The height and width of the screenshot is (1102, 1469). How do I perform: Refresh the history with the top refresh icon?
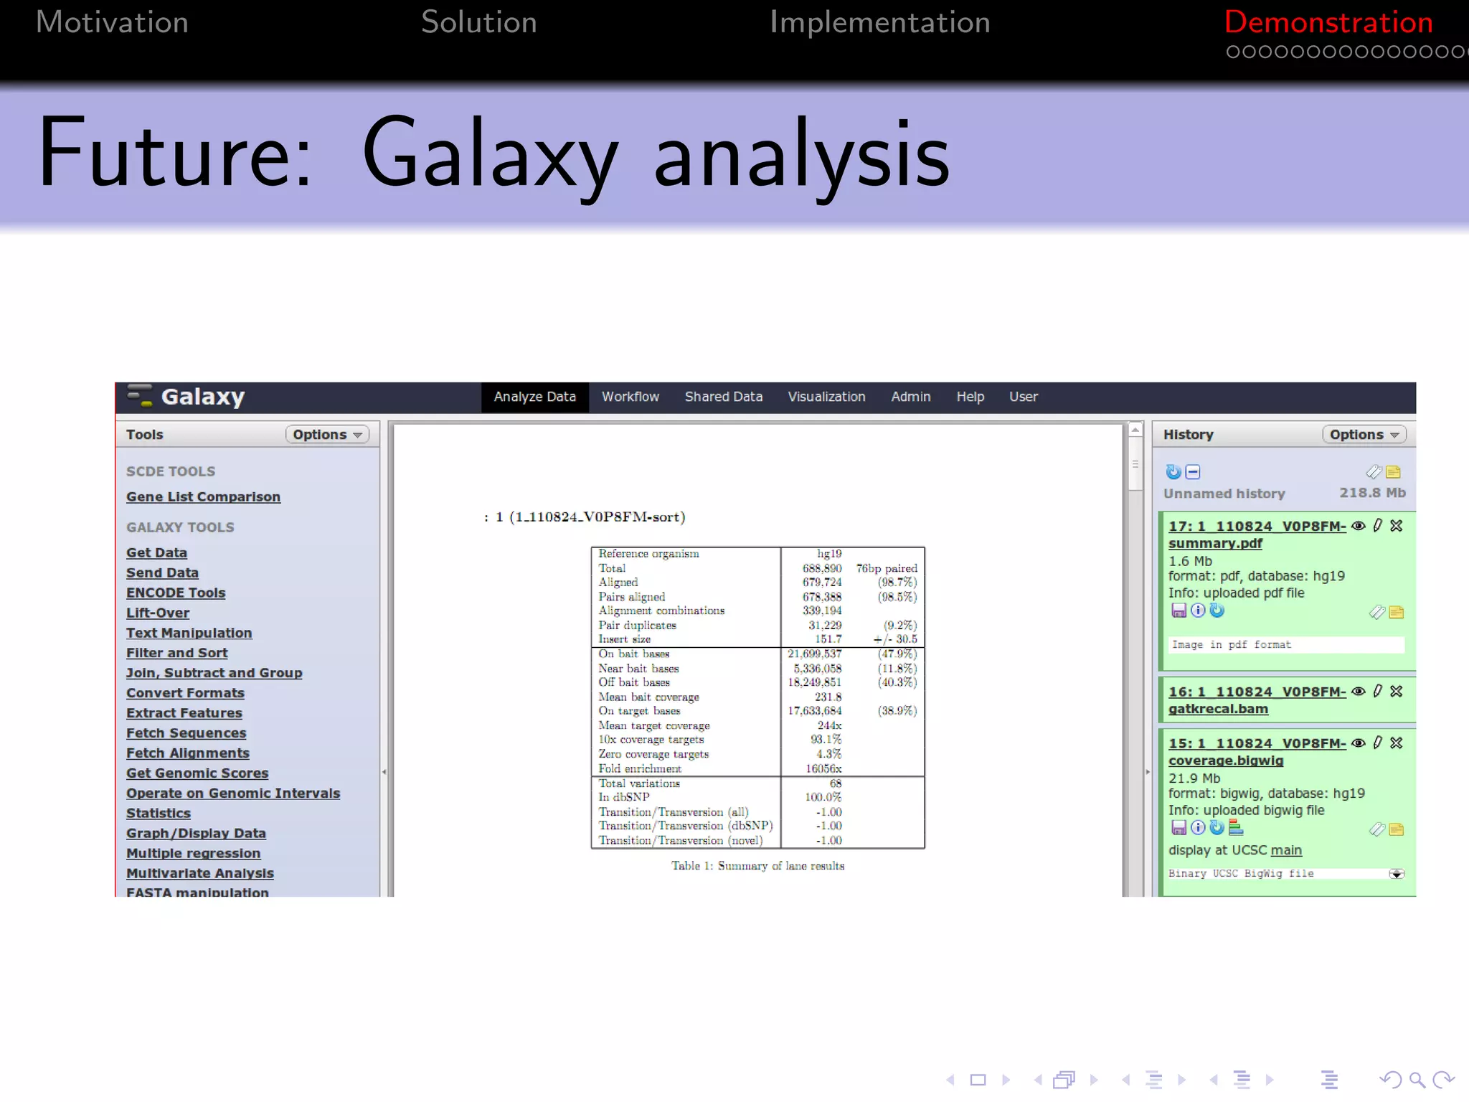pyautogui.click(x=1173, y=472)
